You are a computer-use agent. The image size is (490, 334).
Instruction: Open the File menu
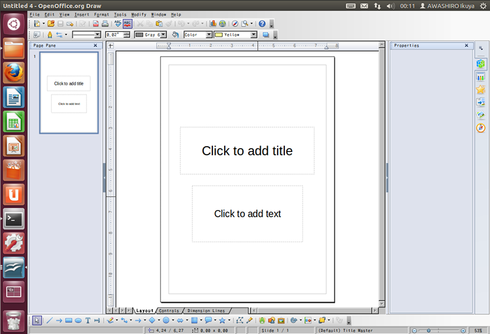(35, 14)
